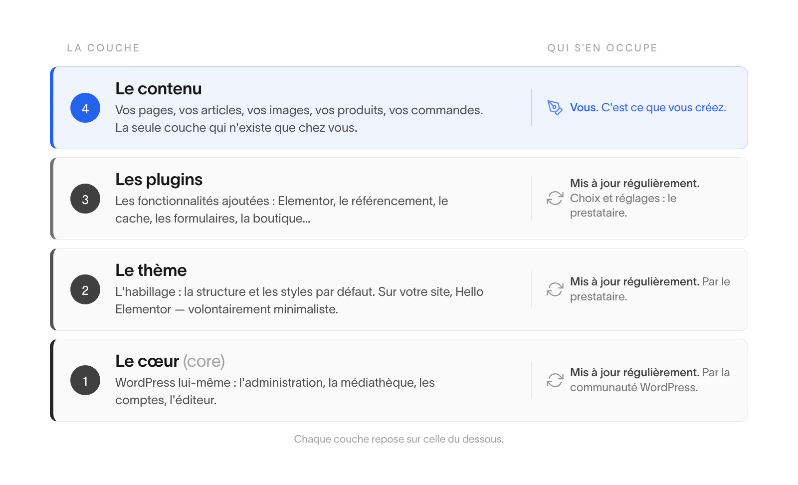Click the dark number 3 badge
Image resolution: width=798 pixels, height=485 pixels.
pyautogui.click(x=85, y=199)
